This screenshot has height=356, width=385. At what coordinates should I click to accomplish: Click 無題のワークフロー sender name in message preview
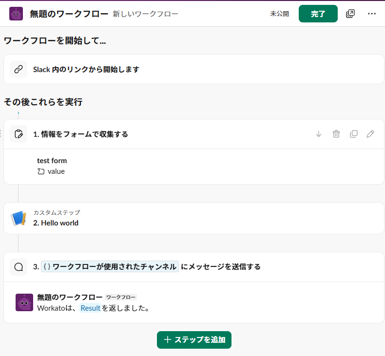(x=70, y=297)
